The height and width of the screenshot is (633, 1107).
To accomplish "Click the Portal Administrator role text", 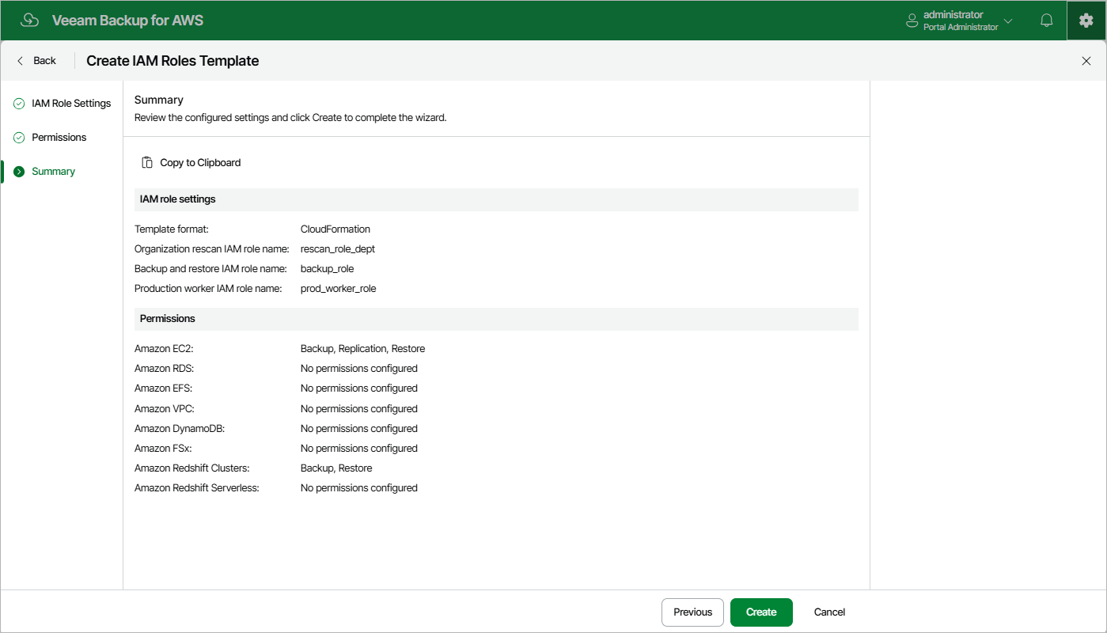I will (x=961, y=27).
